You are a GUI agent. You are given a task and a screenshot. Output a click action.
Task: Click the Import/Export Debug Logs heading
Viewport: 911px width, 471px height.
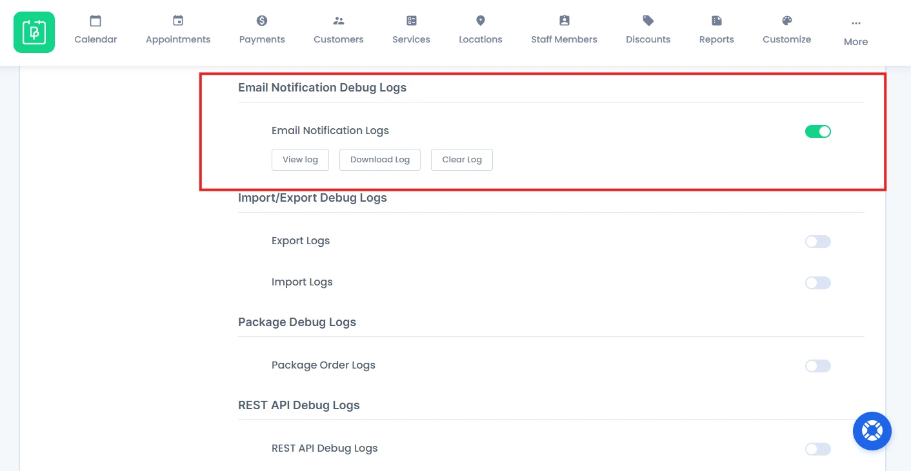coord(312,198)
